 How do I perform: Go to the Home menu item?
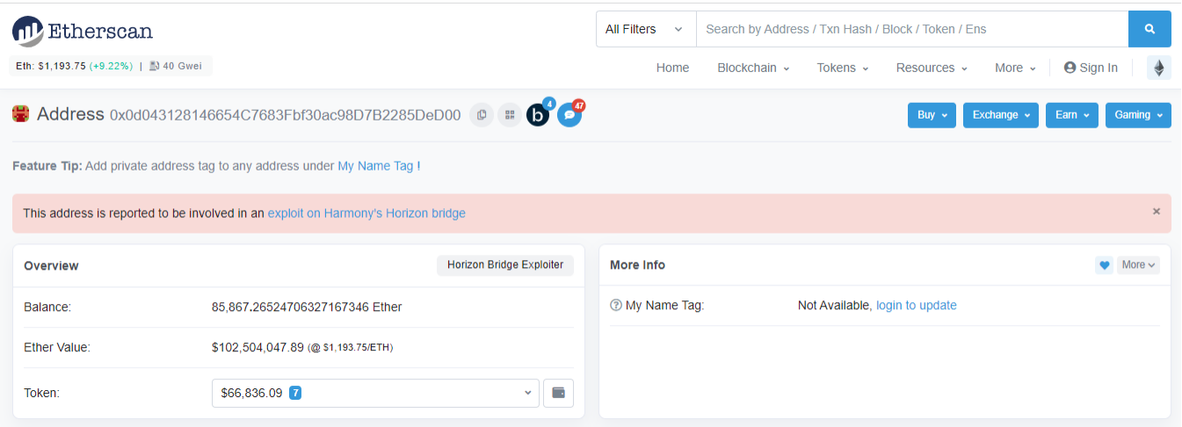[x=672, y=68]
